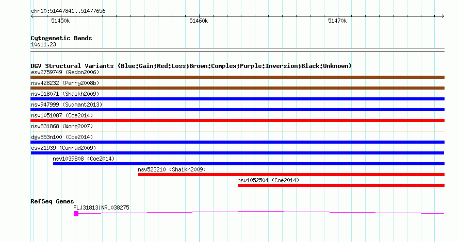Open the nsv518071 (Shaikh2009) label
Screen dimensions: 459x242
[65, 94]
